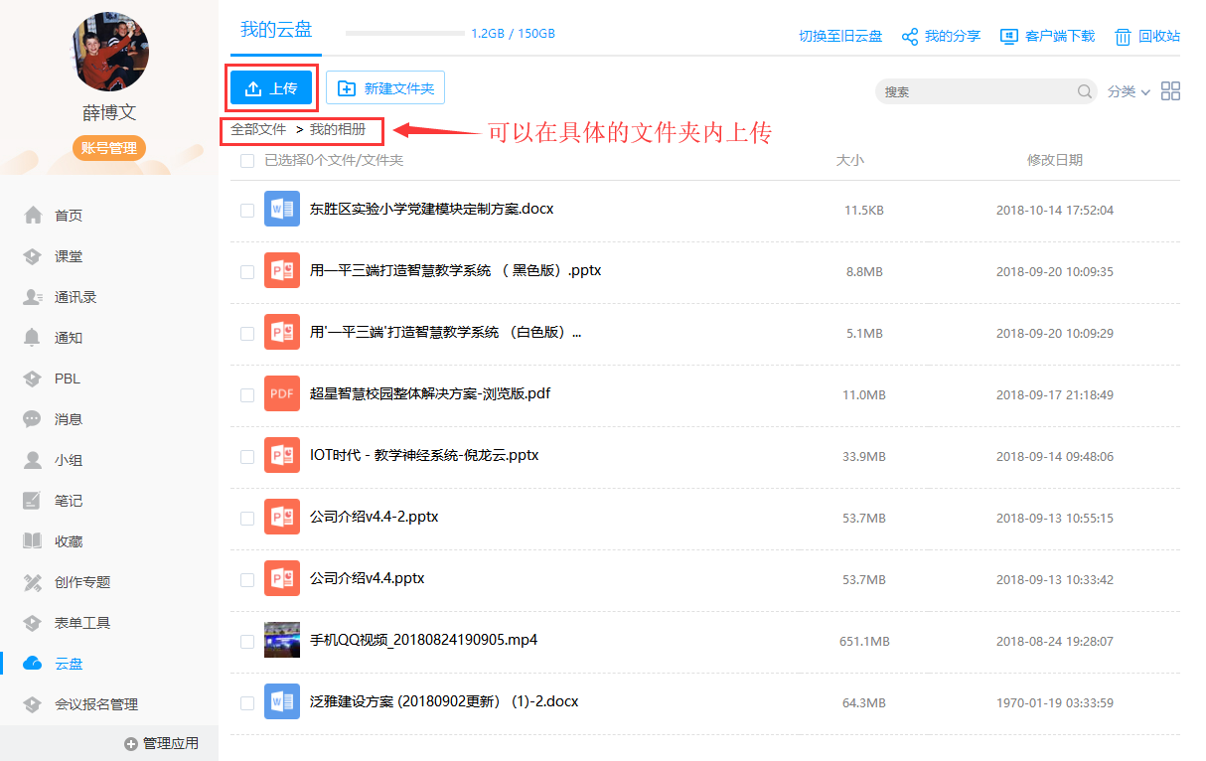Click the PPT icon for 公司介绍v4.4-2.pptx
The width and height of the screenshot is (1206, 761).
(282, 518)
